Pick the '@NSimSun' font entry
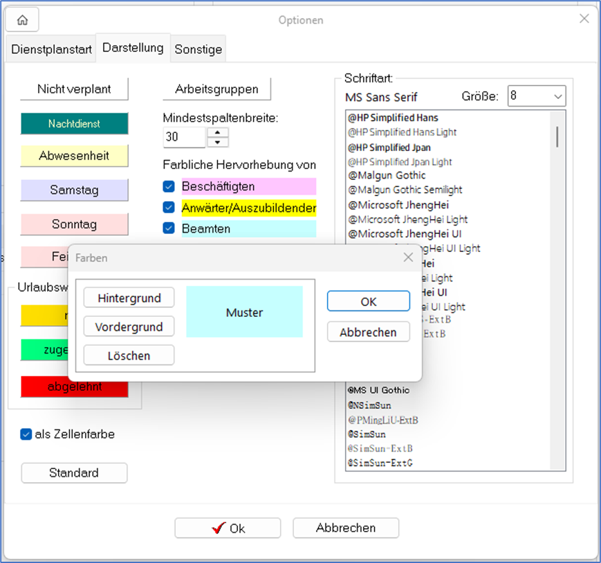The height and width of the screenshot is (563, 601). click(x=369, y=405)
